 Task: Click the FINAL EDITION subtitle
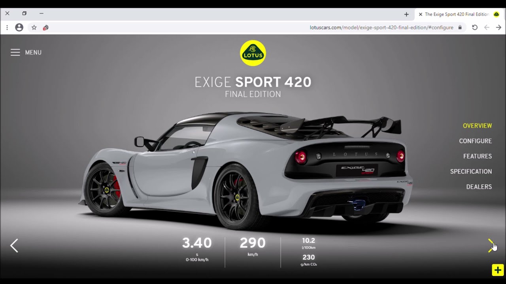[x=253, y=94]
